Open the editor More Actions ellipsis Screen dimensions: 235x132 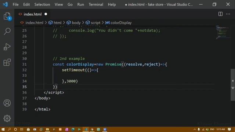(x=228, y=14)
